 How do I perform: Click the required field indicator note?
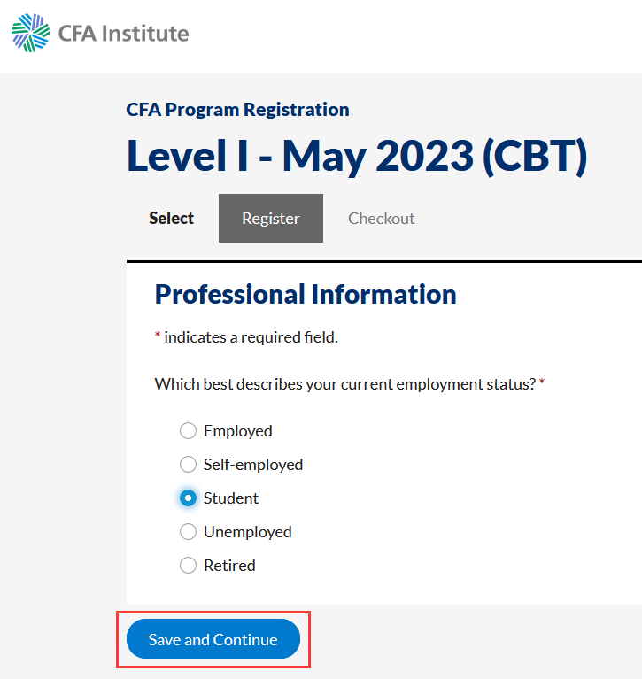coord(246,337)
